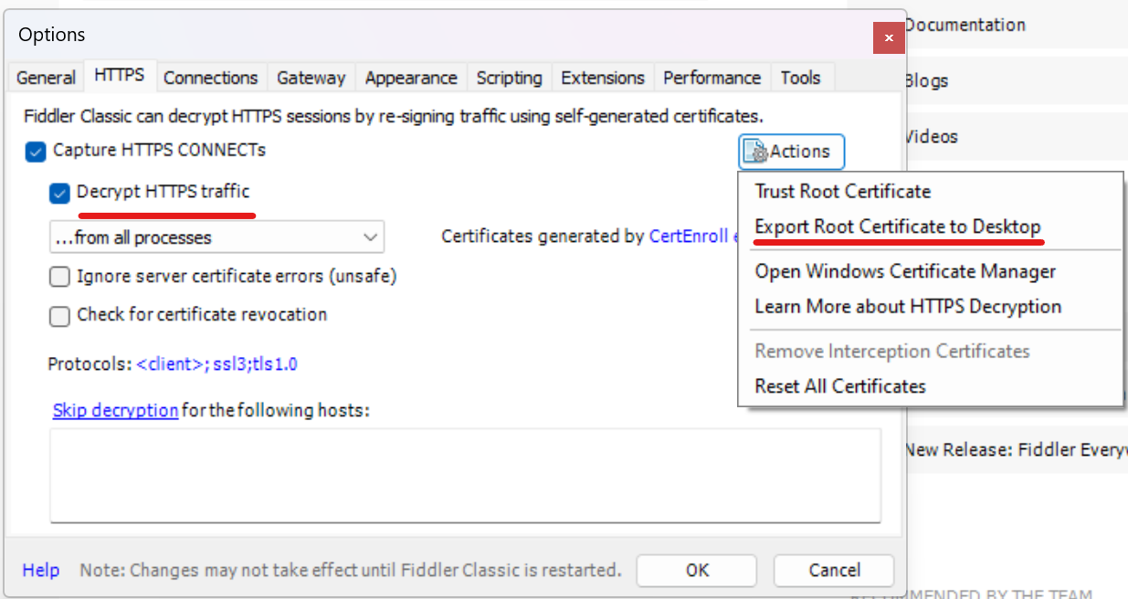The height and width of the screenshot is (599, 1128).
Task: Select Learn More about HTTPS Decryption
Action: 931,307
